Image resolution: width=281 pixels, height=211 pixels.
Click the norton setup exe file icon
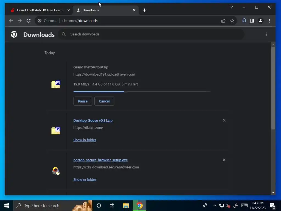55,171
